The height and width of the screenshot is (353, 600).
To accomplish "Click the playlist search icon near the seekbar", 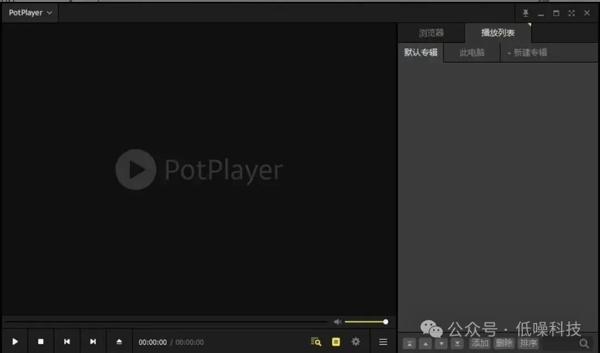I will point(316,341).
